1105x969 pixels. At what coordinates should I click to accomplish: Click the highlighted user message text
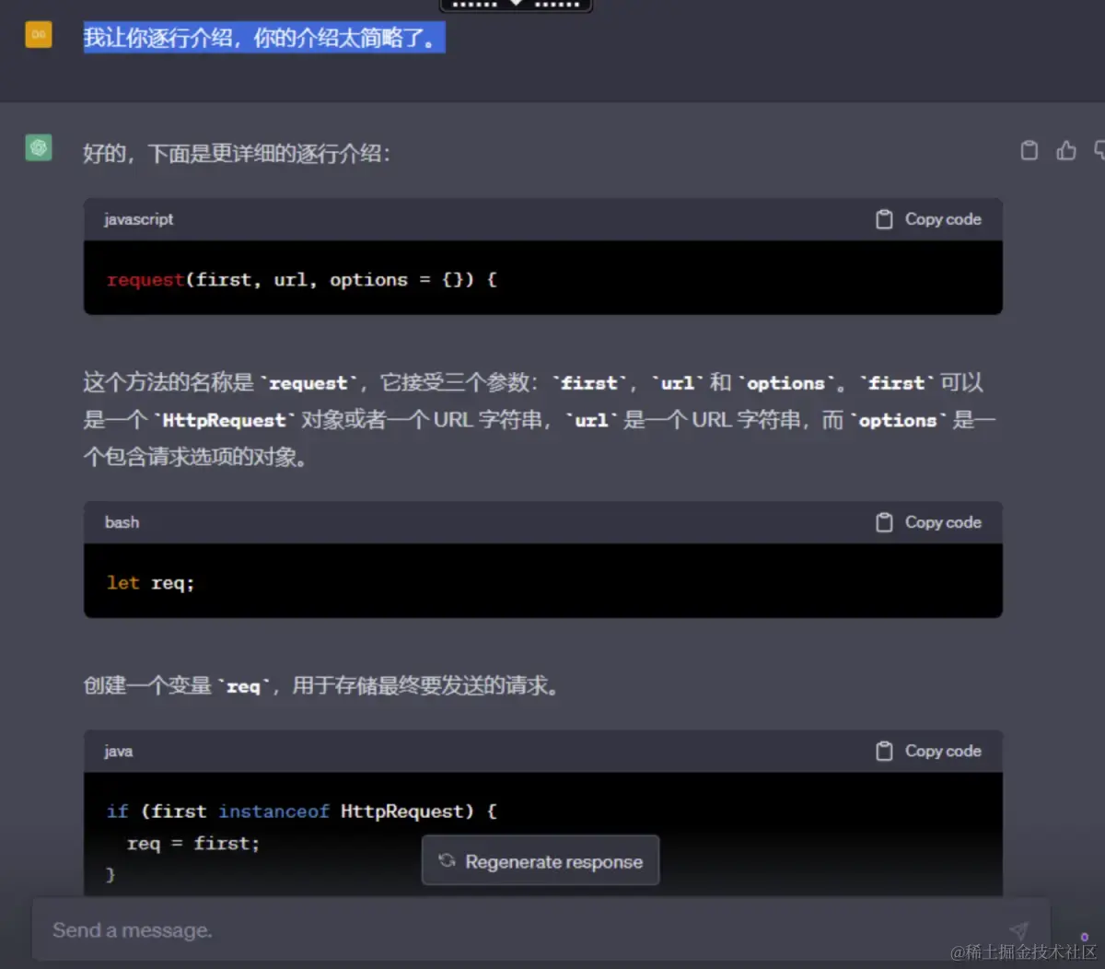point(264,38)
